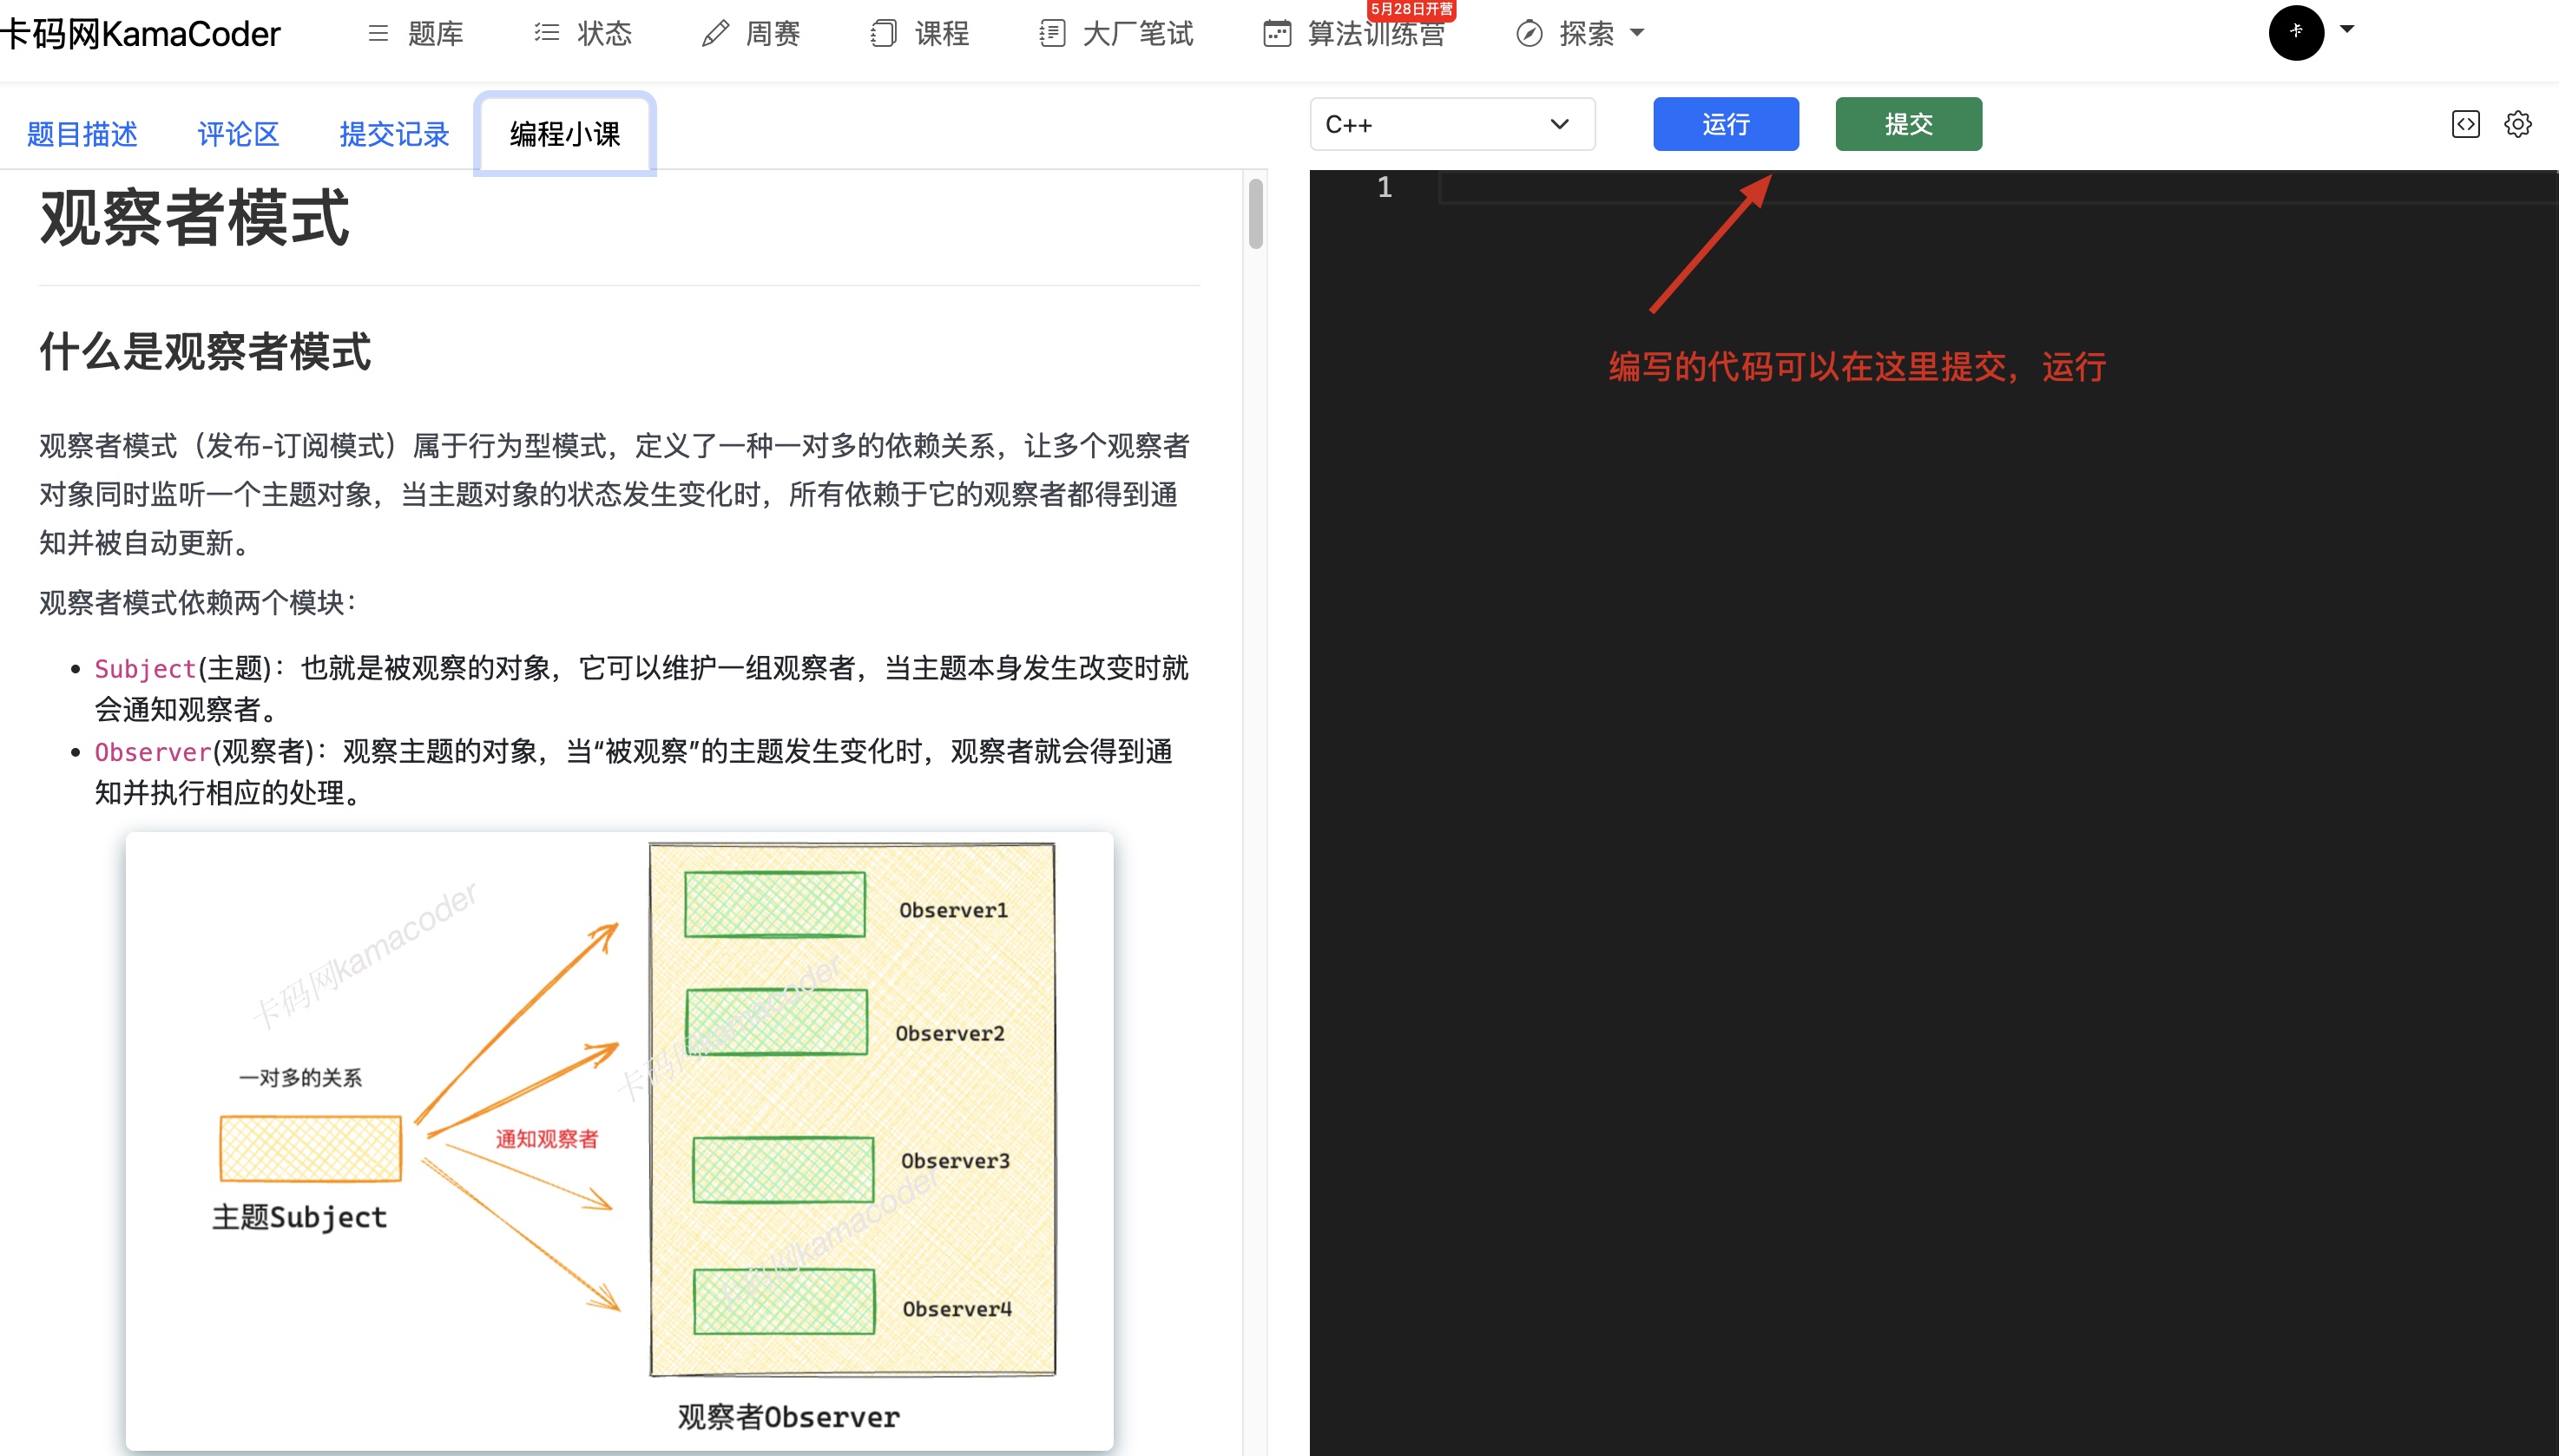
Task: Click the 观察者模式依赖两个模块 sentence
Action: 197,602
